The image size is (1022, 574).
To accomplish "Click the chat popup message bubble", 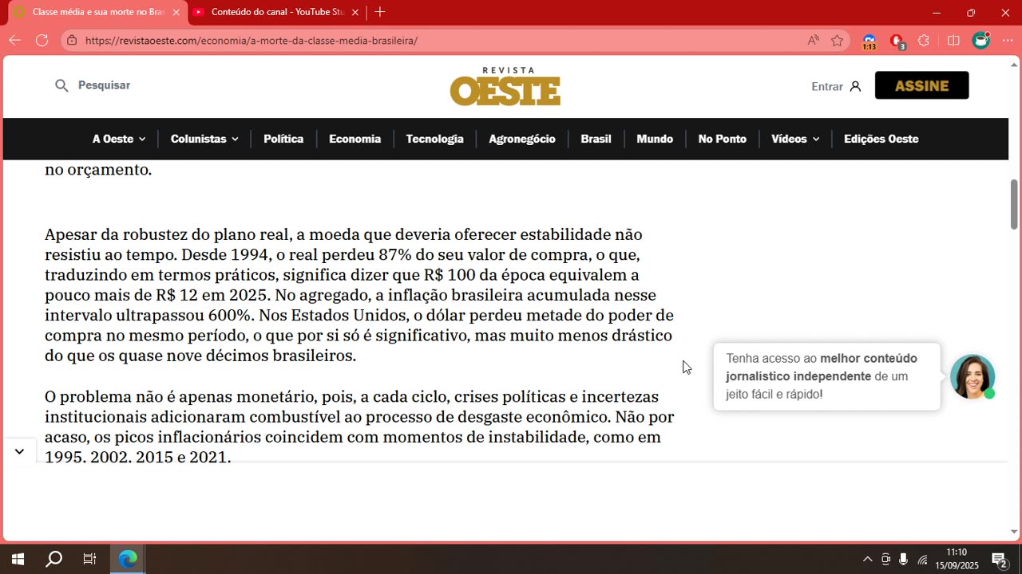I will (827, 376).
